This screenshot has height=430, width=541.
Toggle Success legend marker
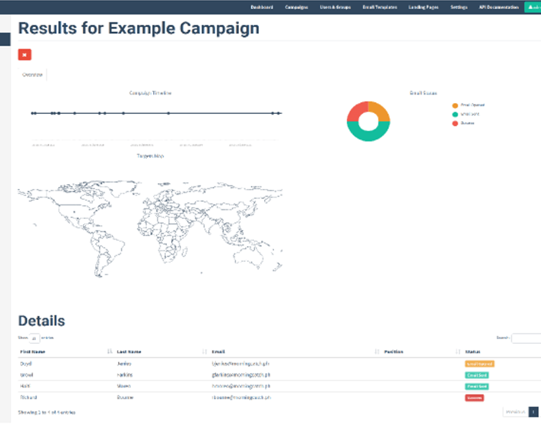click(455, 123)
